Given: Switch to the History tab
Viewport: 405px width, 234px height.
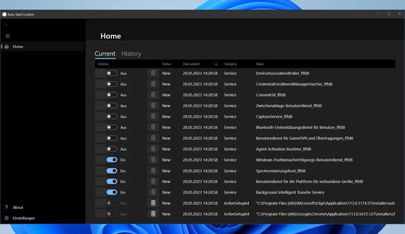Looking at the screenshot, I should click(x=131, y=54).
